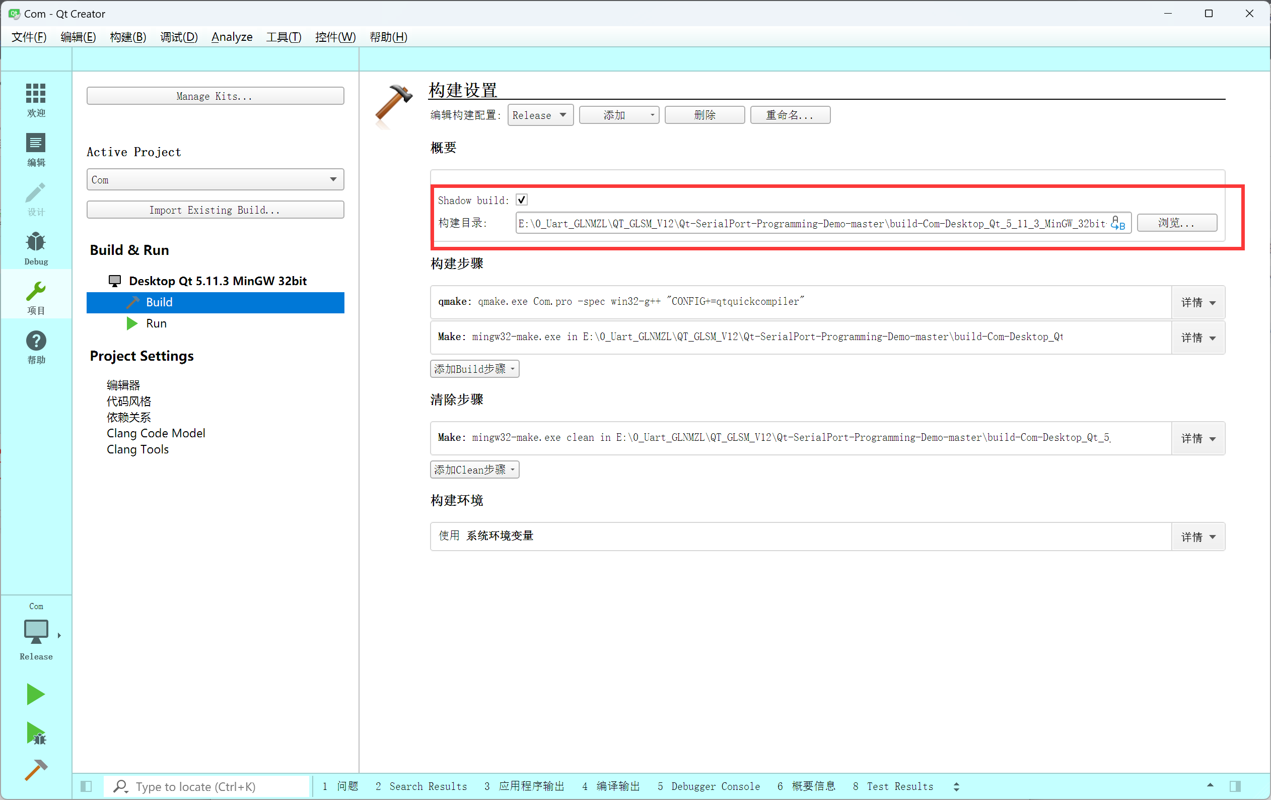The height and width of the screenshot is (800, 1271).
Task: Open the 添加Build步骤 dropdown
Action: 474,369
